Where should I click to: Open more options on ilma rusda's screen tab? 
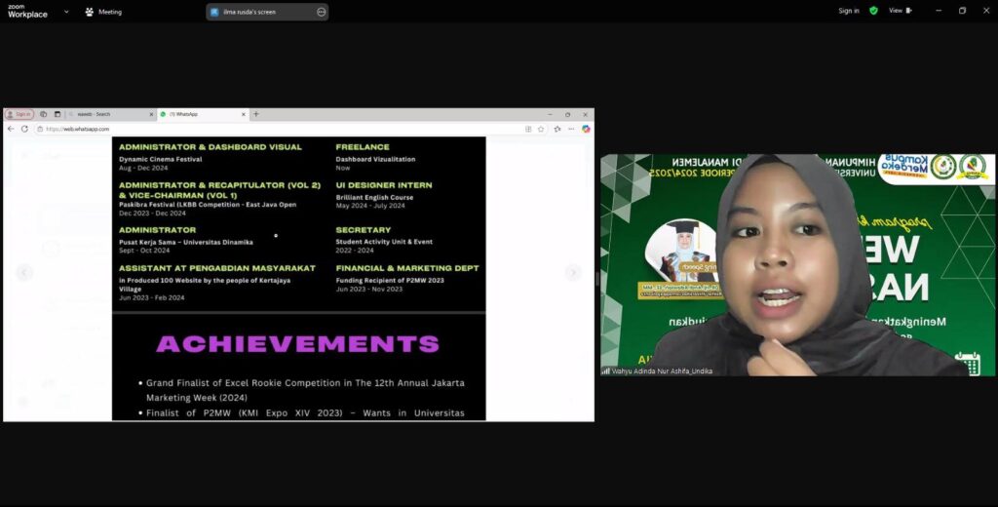click(321, 12)
